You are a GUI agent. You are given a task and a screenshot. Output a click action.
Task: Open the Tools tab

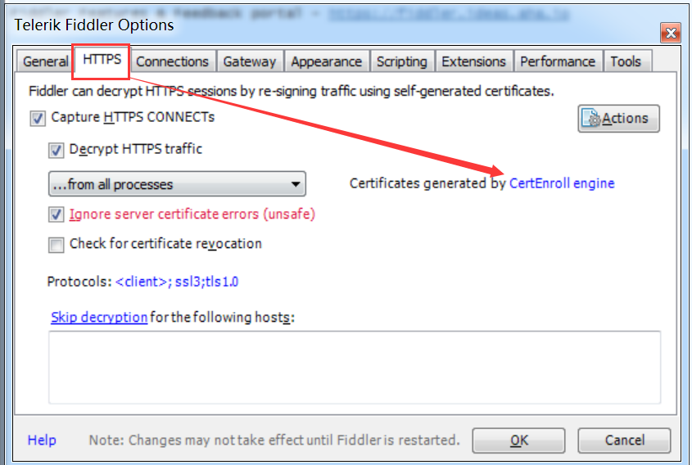point(626,61)
